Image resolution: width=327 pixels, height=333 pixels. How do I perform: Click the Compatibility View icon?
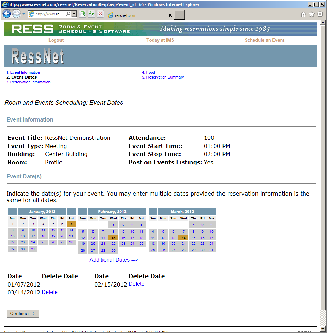pos(83,14)
